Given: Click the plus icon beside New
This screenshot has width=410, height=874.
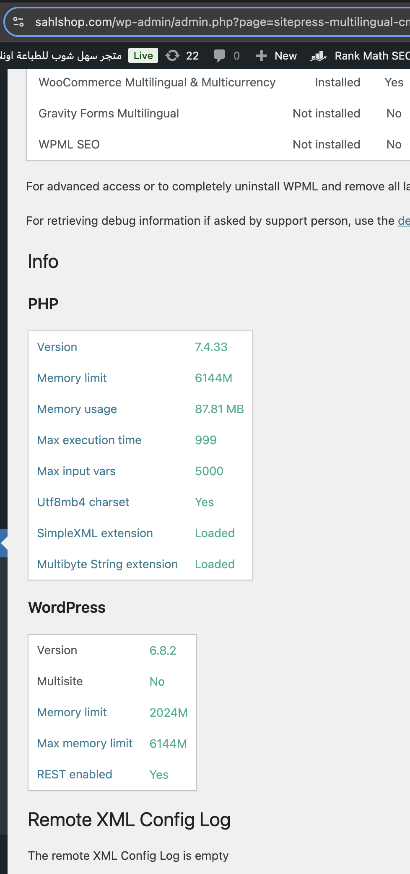Looking at the screenshot, I should coord(261,56).
